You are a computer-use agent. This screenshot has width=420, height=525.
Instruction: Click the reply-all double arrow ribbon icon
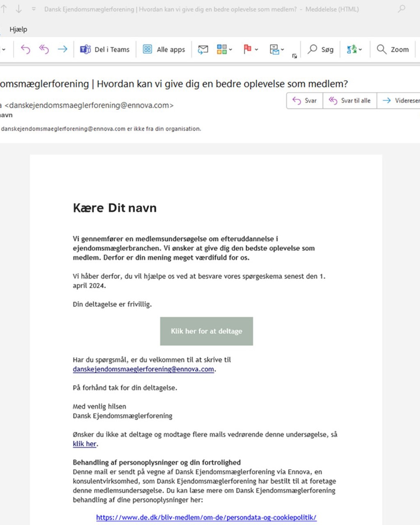(x=44, y=50)
